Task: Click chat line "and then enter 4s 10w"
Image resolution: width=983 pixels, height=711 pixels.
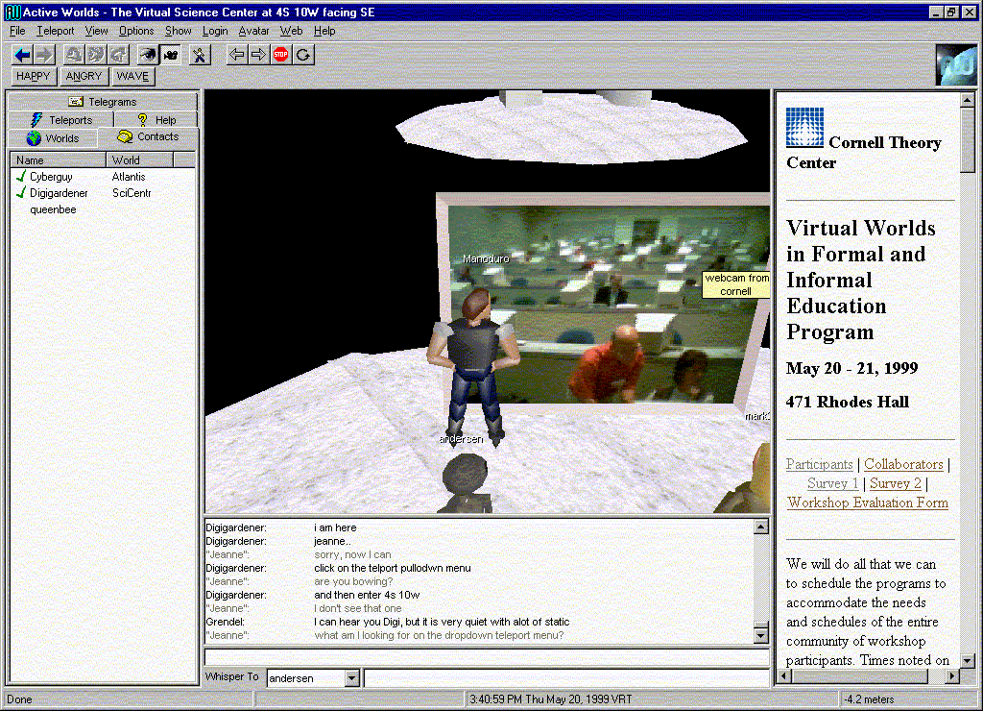Action: [x=367, y=595]
